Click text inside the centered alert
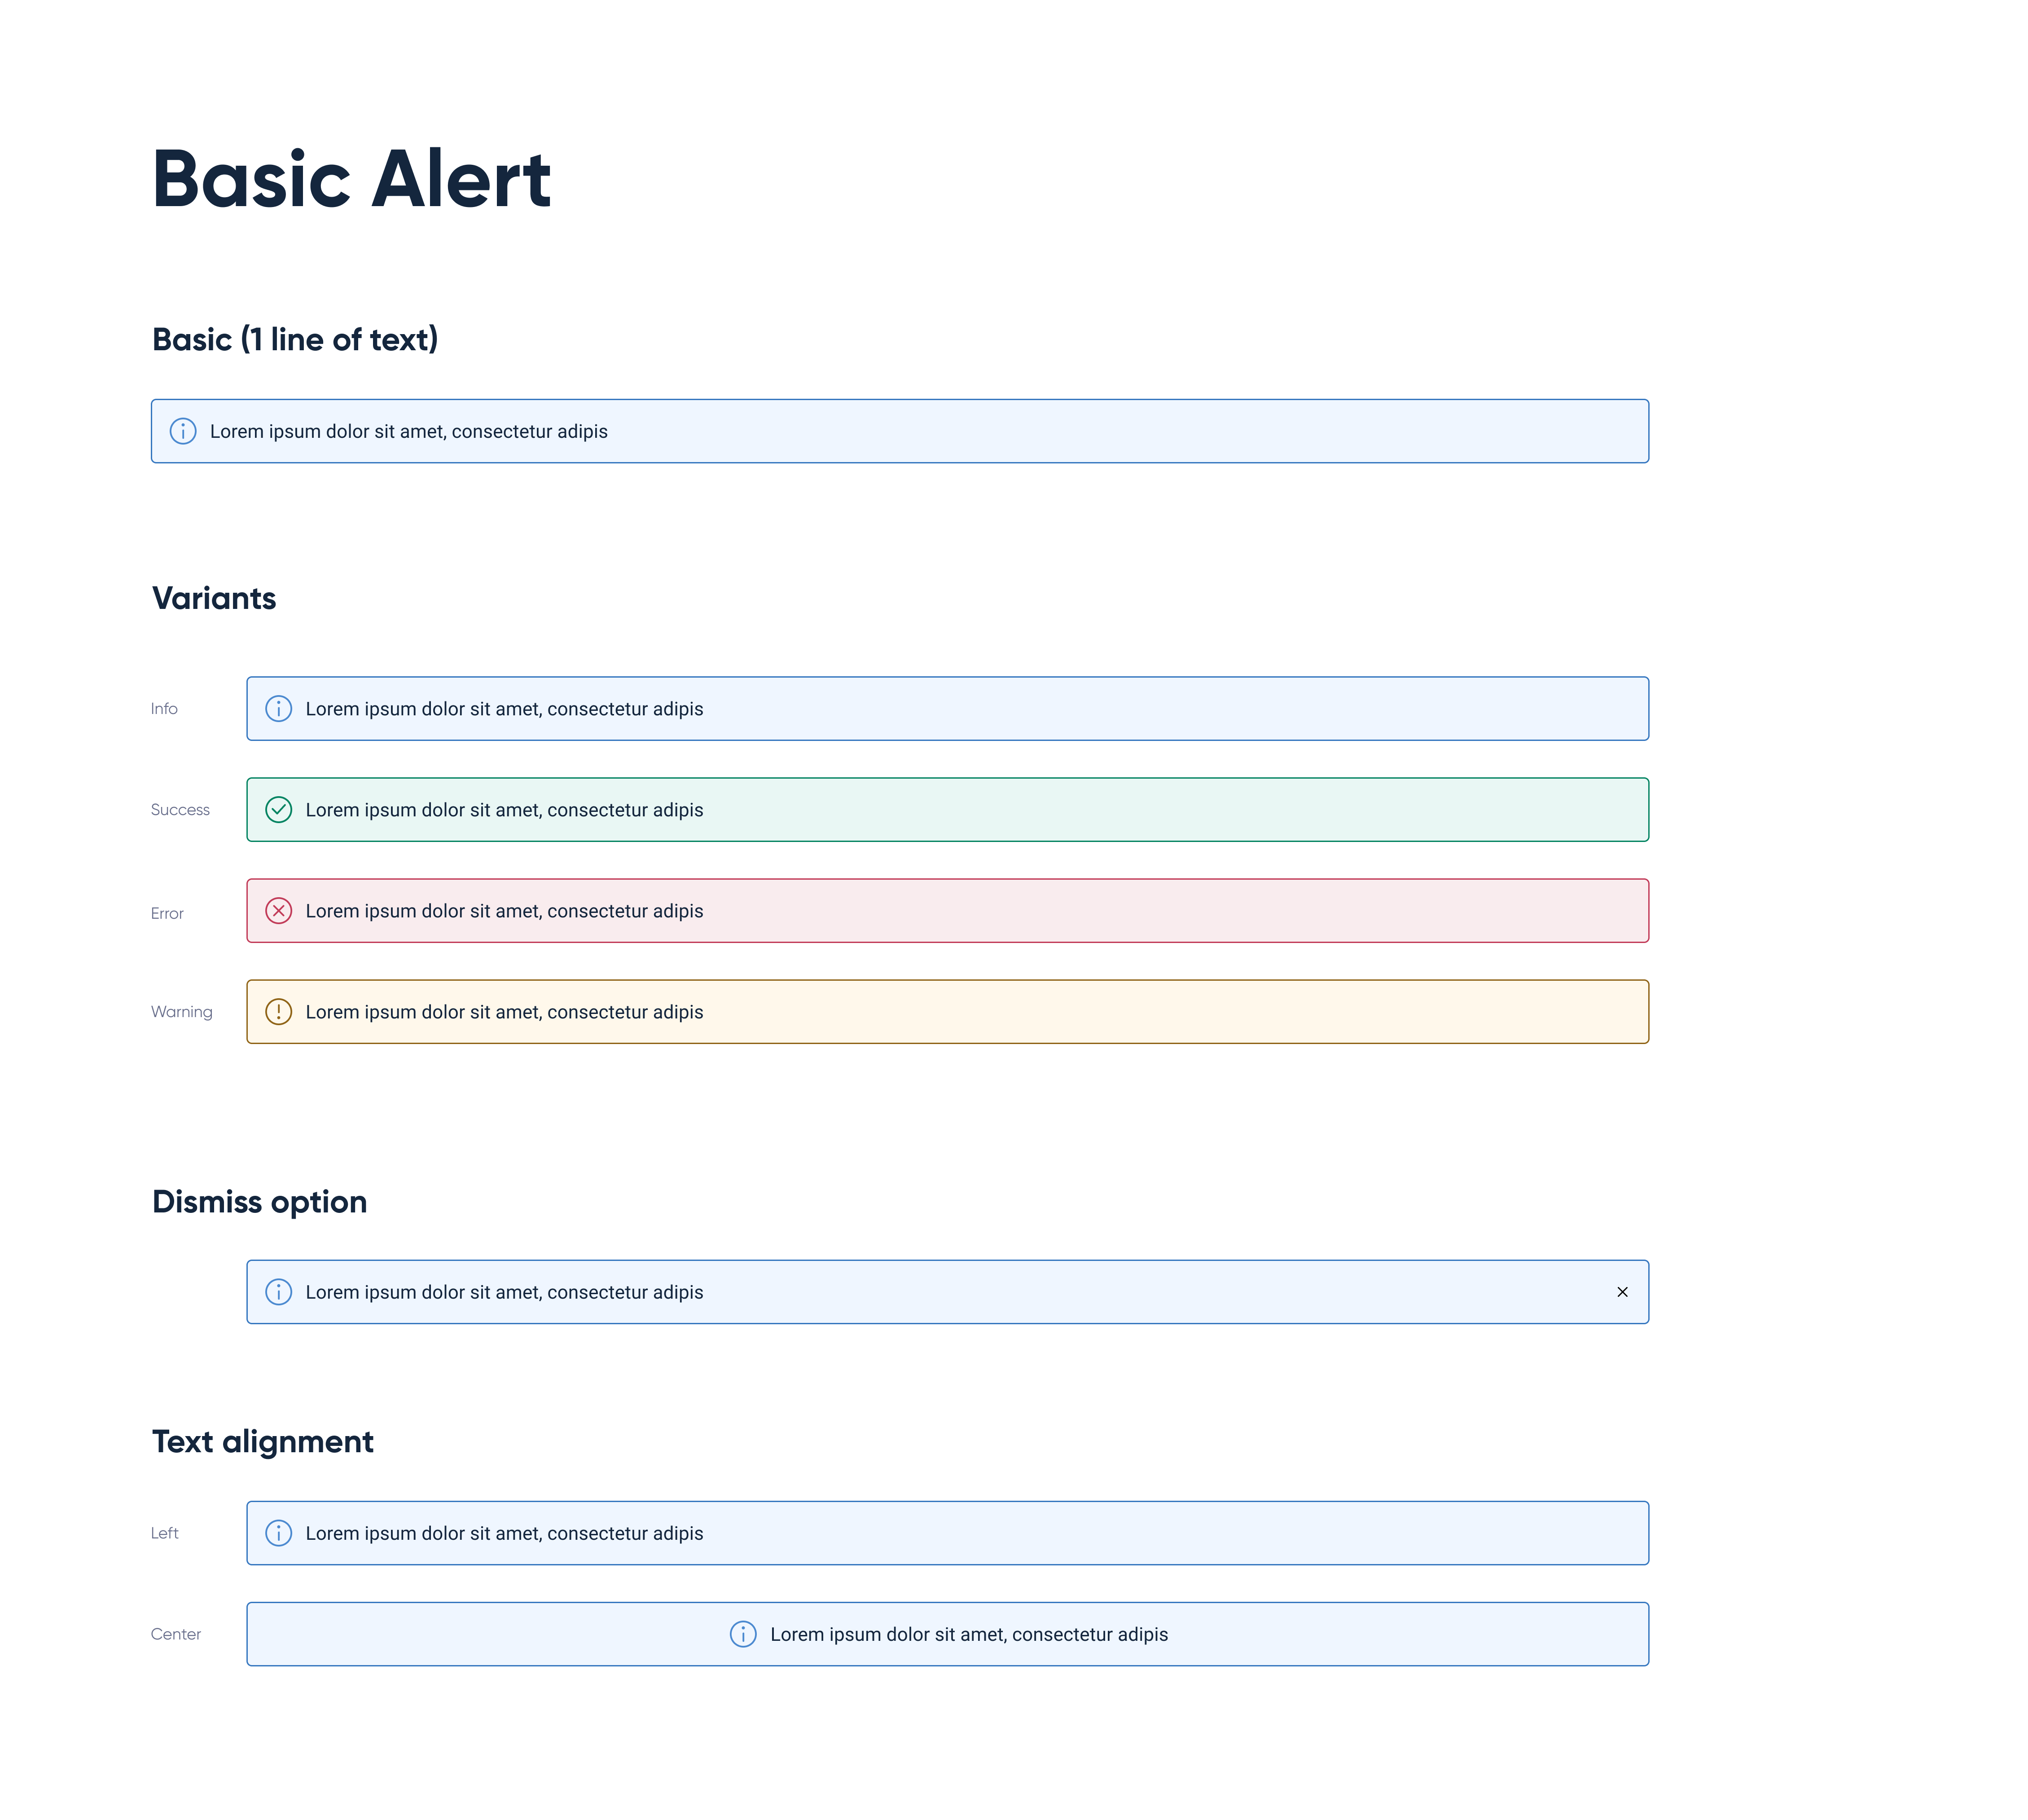 pyautogui.click(x=969, y=1634)
